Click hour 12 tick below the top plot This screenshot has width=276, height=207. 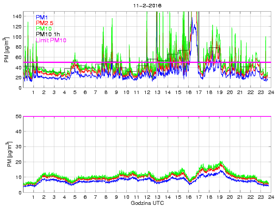tap(147, 93)
